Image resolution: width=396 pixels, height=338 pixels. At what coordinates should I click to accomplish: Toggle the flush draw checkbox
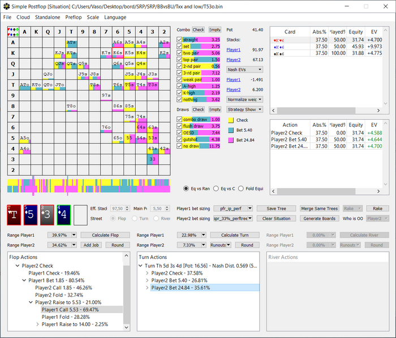(x=180, y=126)
